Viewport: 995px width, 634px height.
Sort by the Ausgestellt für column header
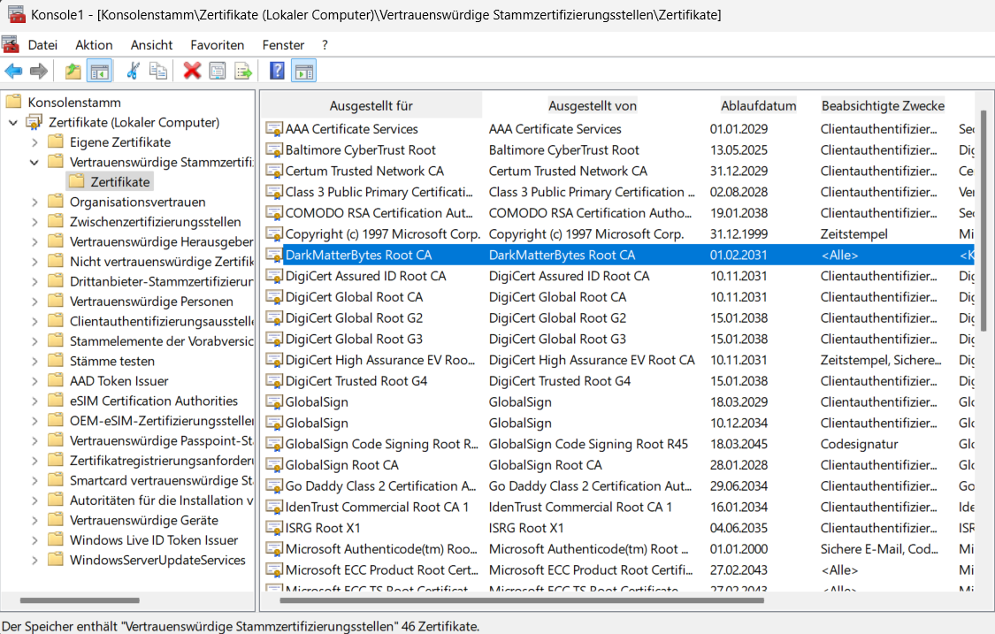click(x=371, y=106)
